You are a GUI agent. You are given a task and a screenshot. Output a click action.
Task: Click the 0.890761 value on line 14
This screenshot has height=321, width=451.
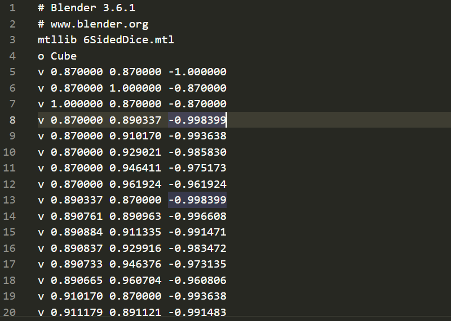[77, 216]
